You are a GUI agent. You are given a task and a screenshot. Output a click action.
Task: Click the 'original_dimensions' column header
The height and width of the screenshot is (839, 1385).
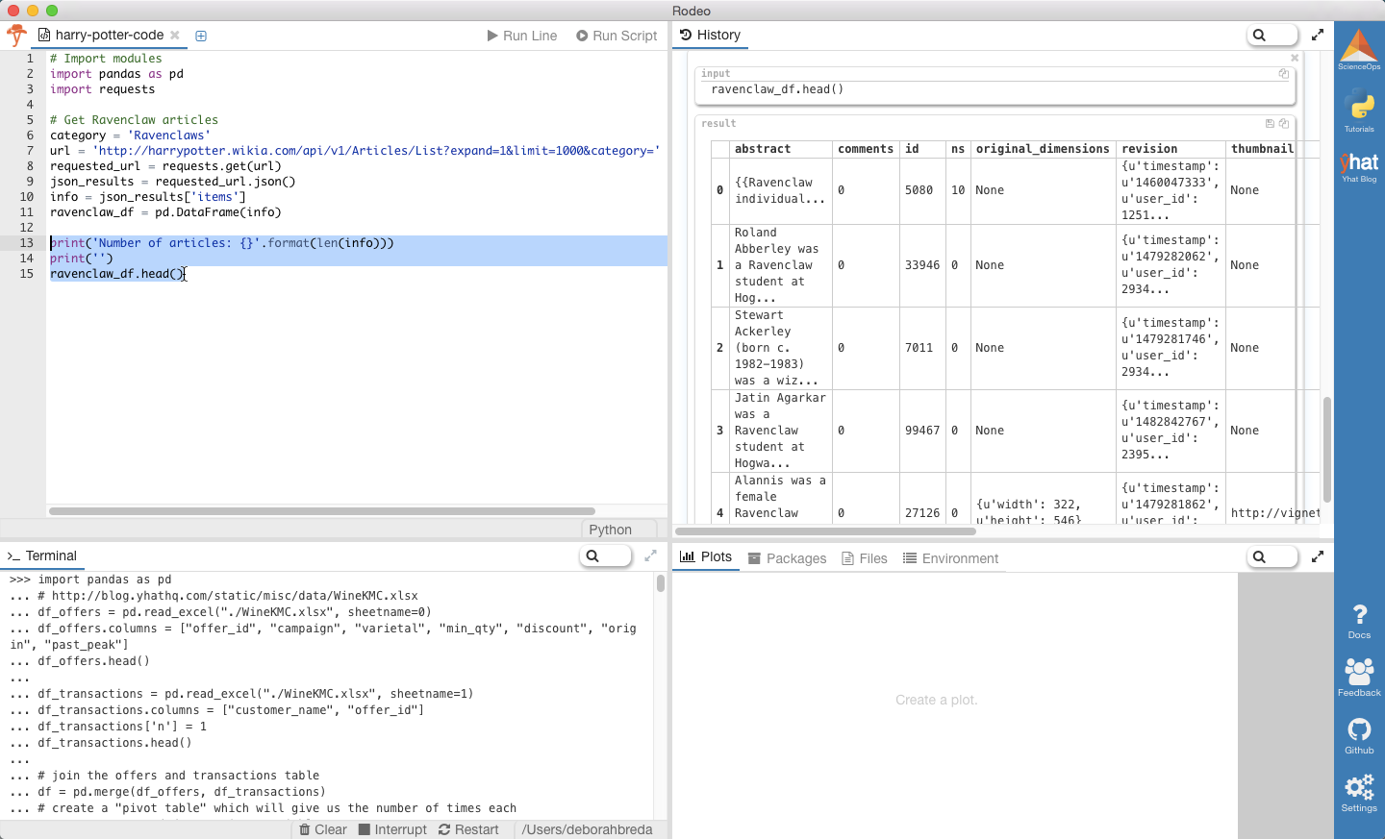1043,149
